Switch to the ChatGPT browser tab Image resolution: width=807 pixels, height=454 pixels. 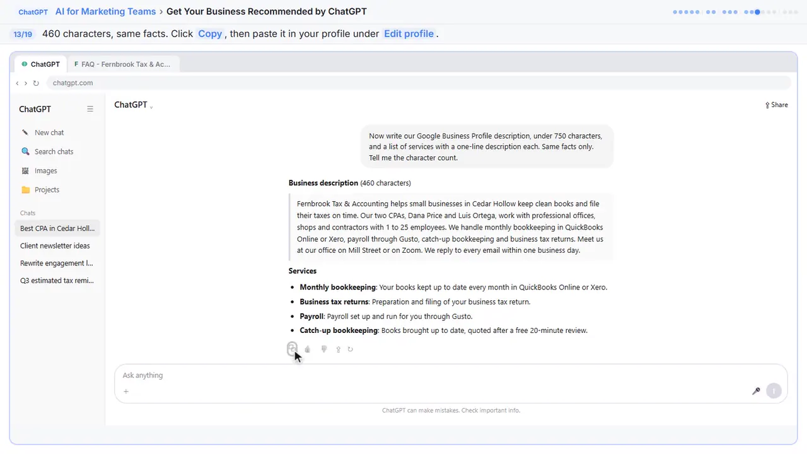(x=41, y=64)
